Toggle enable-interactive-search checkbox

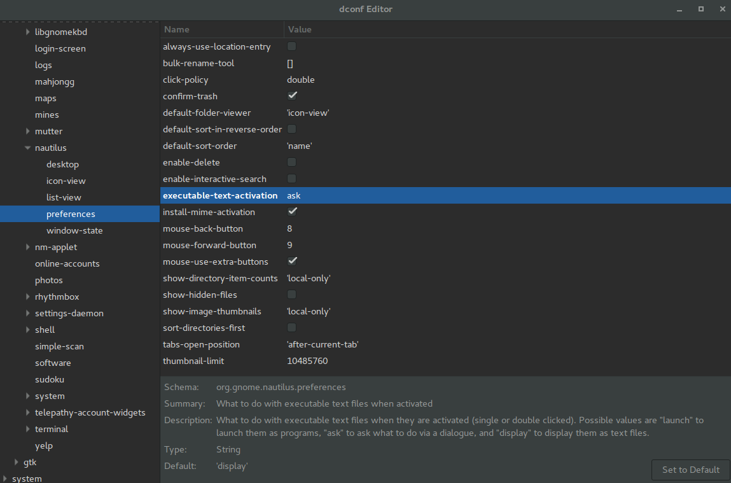tap(292, 179)
